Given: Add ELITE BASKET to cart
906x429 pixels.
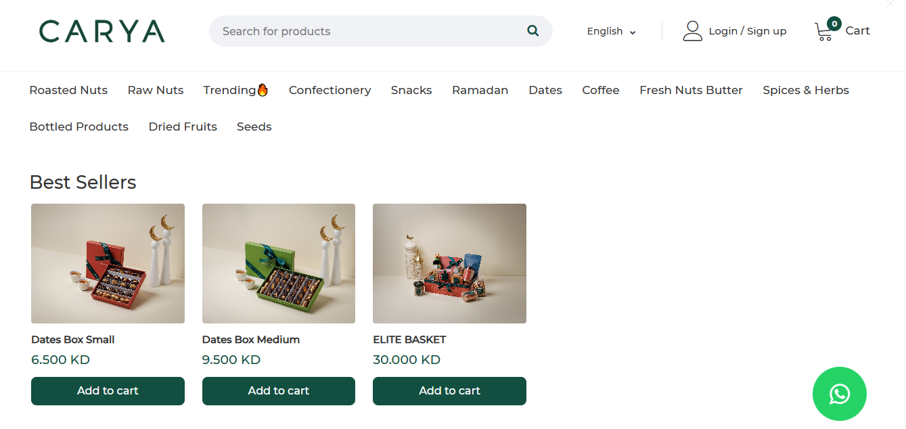Looking at the screenshot, I should pos(449,390).
